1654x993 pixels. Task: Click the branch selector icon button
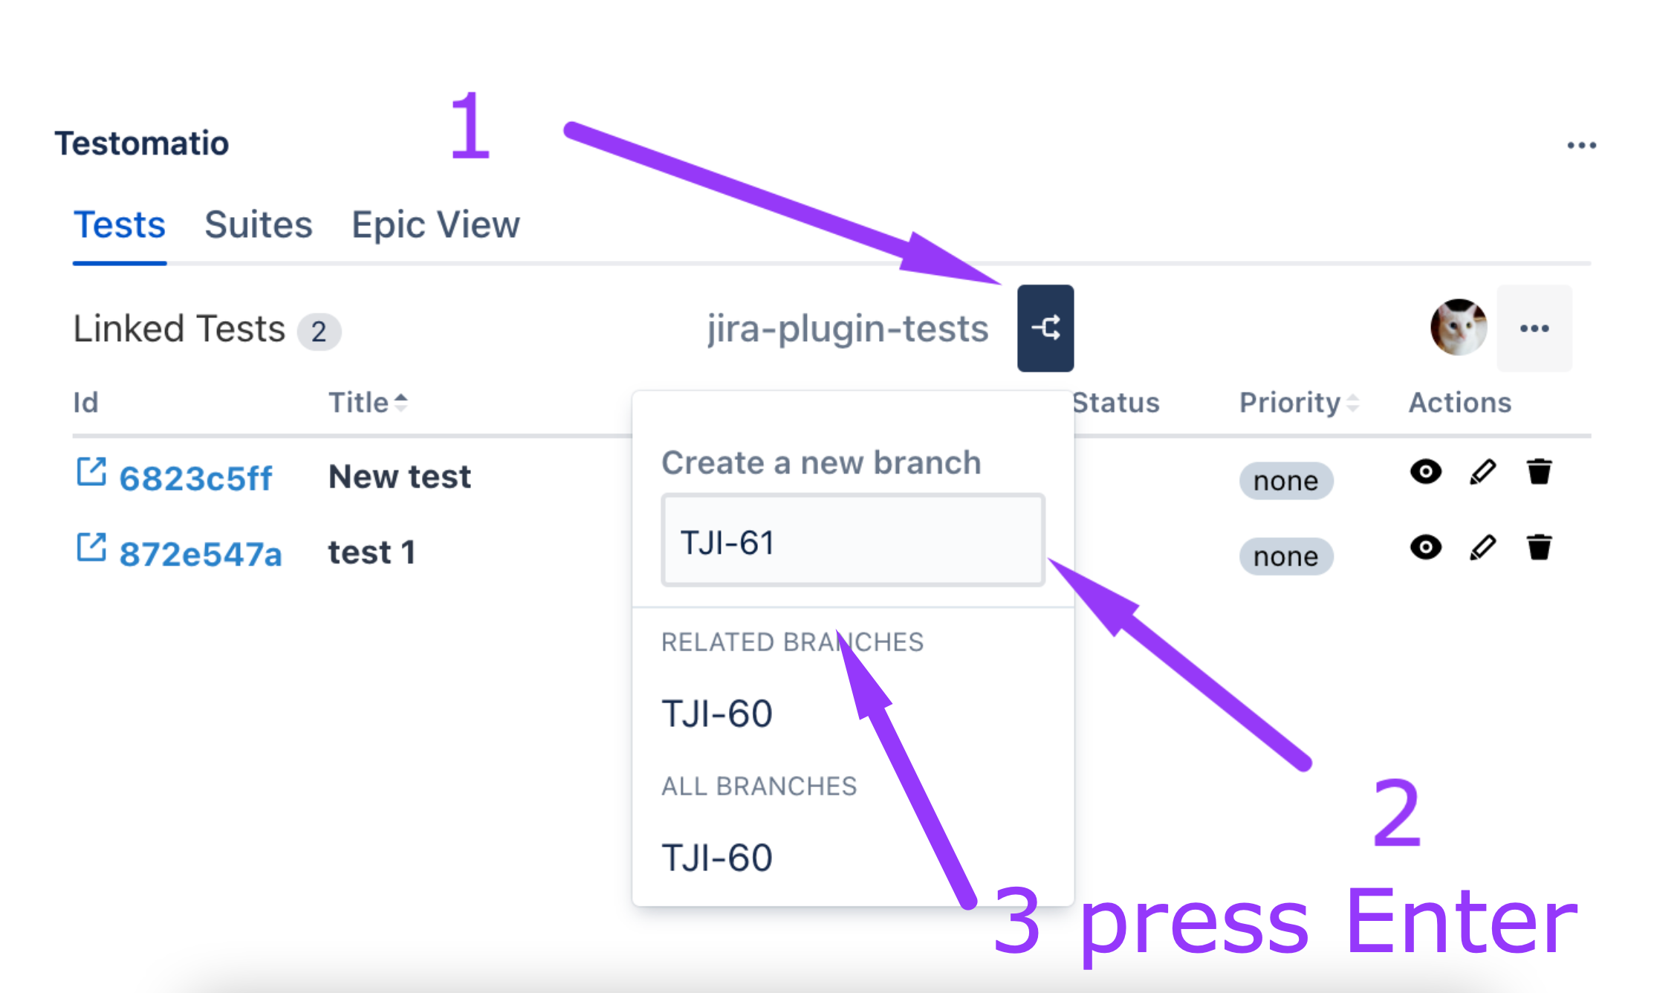[x=1045, y=328]
